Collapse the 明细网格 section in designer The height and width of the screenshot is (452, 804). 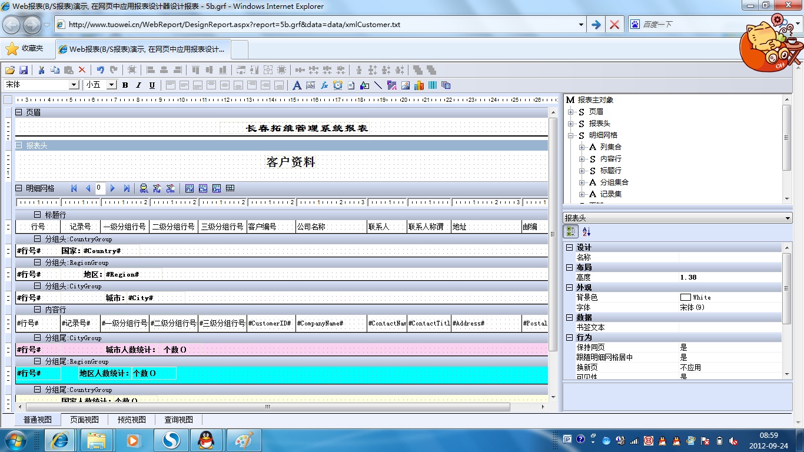coord(19,188)
